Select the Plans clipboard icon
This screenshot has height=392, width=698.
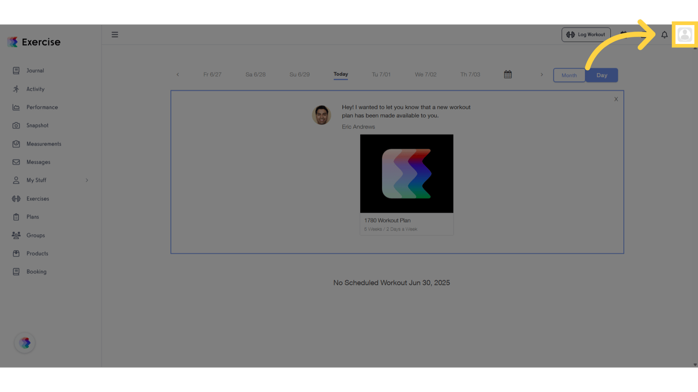point(17,216)
